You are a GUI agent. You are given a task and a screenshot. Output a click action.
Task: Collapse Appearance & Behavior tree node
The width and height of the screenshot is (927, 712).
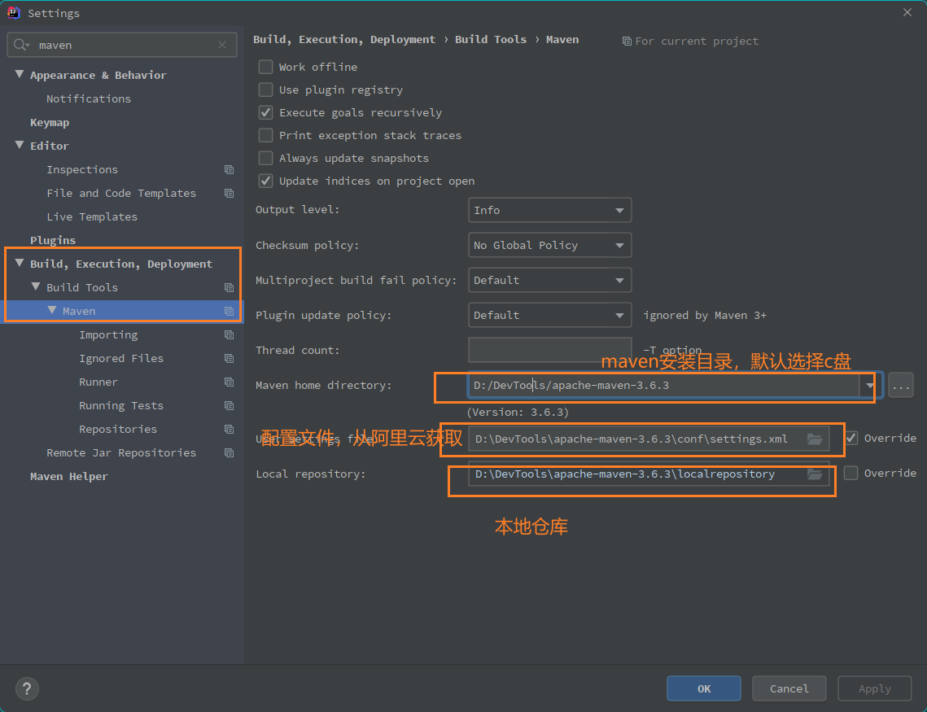click(x=20, y=74)
